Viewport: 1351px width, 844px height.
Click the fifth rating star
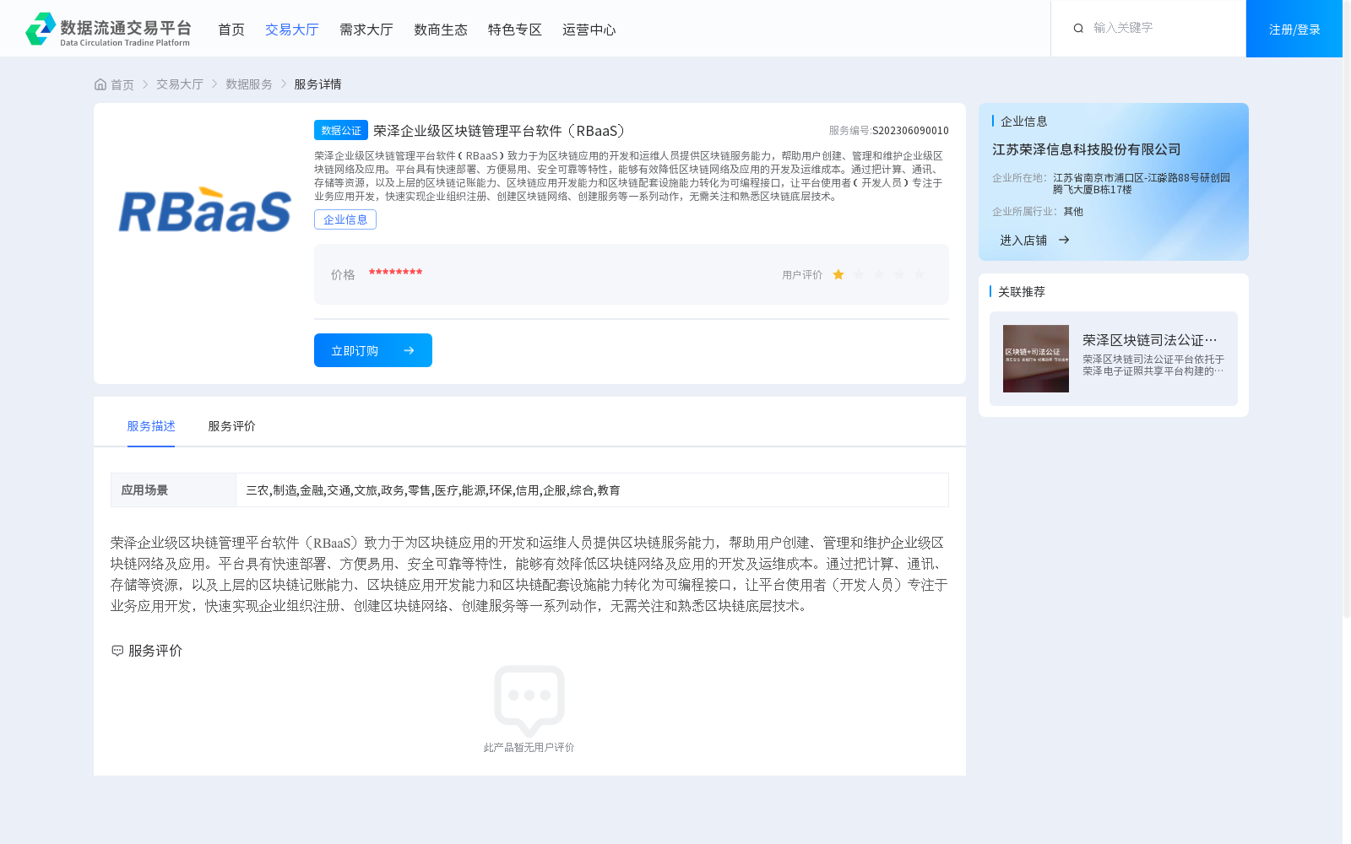(x=920, y=274)
